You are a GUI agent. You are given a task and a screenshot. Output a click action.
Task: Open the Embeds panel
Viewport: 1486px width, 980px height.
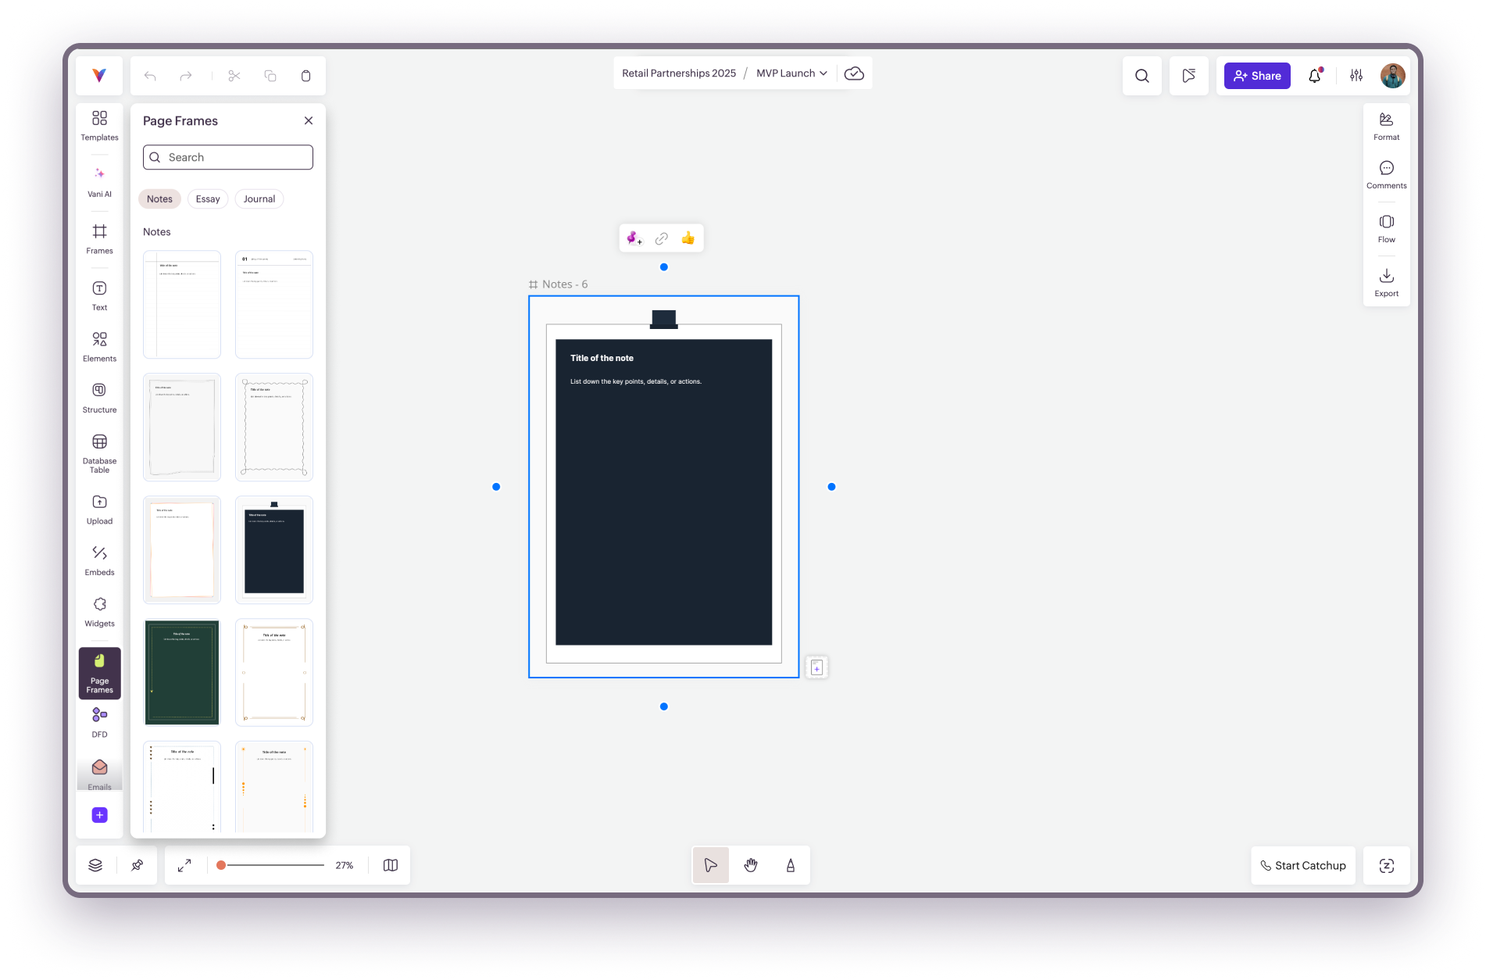coord(99,561)
